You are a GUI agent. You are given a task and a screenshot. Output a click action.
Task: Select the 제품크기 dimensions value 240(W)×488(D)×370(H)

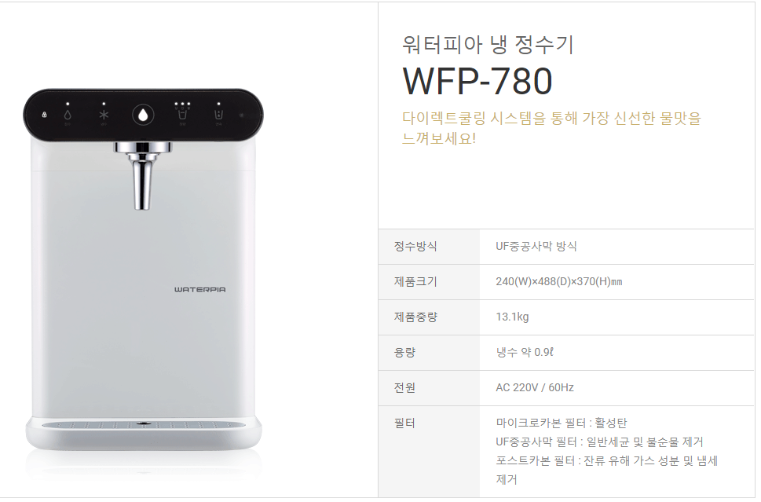(559, 281)
